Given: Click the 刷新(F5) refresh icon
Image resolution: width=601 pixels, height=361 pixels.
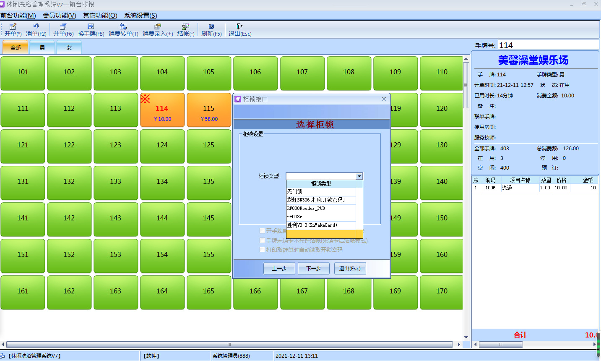Looking at the screenshot, I should 211,26.
